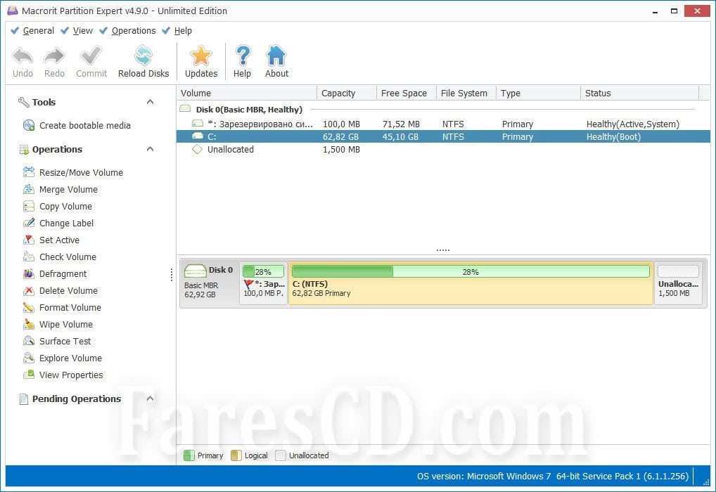Sort by the Type column header
Screen dimensions: 716x492
coord(538,93)
